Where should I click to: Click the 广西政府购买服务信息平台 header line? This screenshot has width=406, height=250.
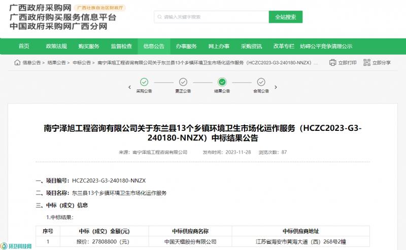click(63, 17)
